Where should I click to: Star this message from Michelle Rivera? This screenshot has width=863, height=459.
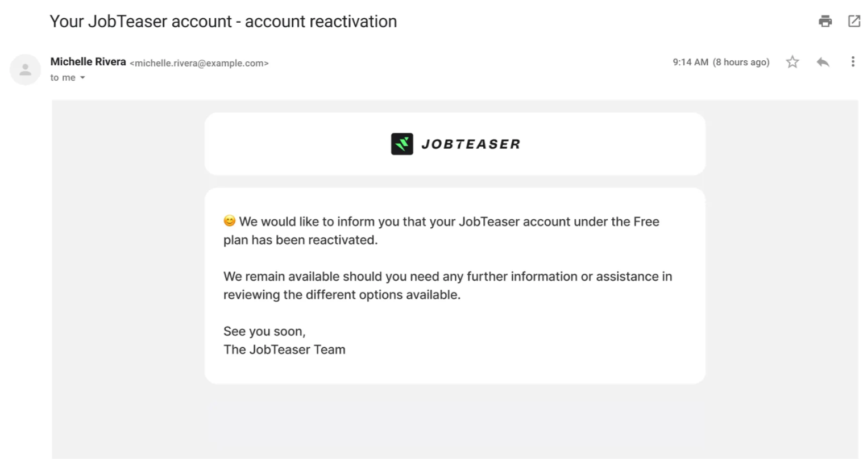point(793,62)
